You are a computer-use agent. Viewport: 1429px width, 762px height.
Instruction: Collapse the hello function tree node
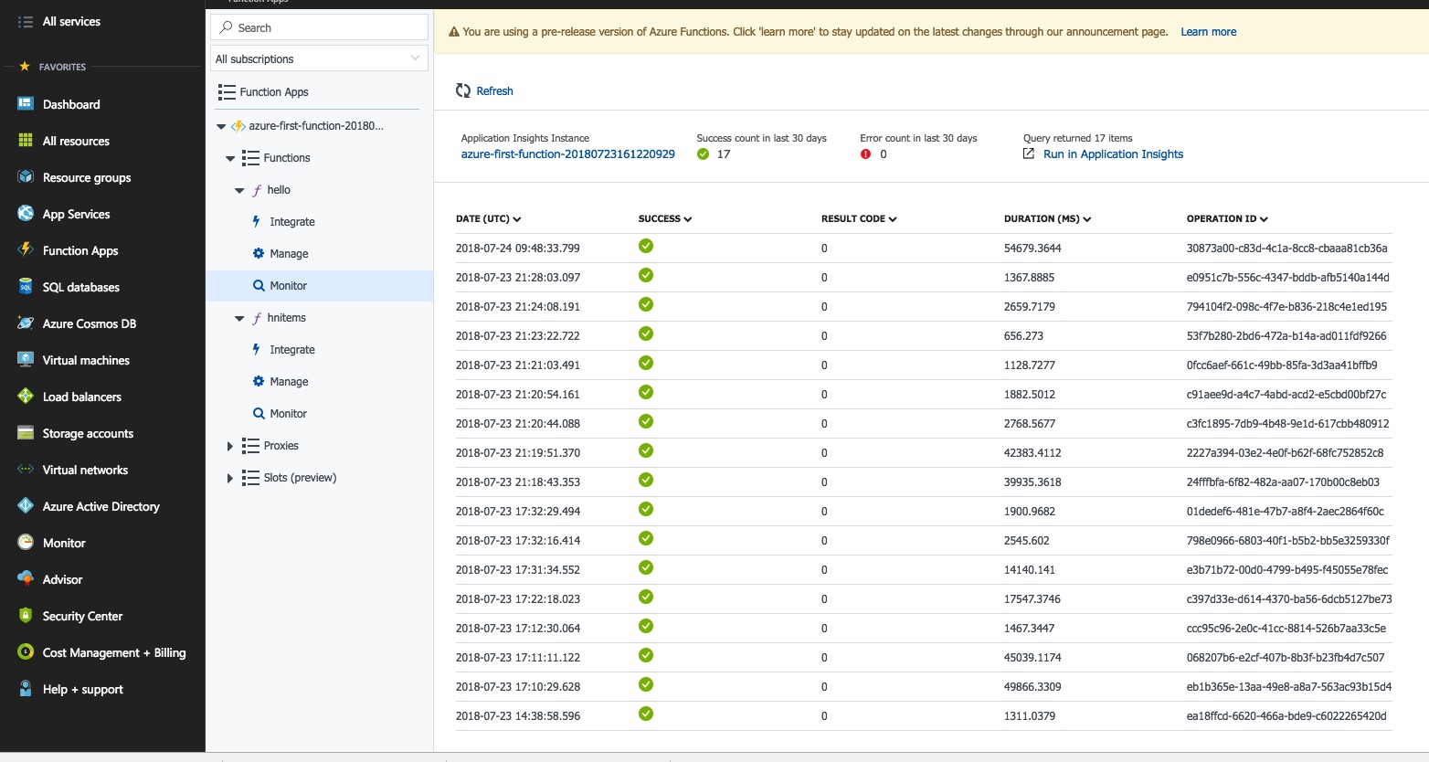[x=239, y=190]
